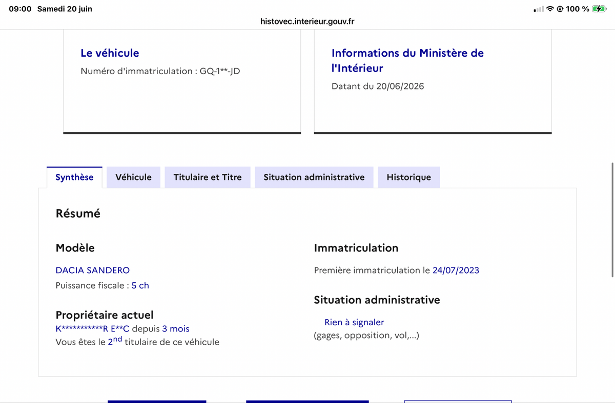Click the masked owner name K***********R E**C

coord(92,328)
